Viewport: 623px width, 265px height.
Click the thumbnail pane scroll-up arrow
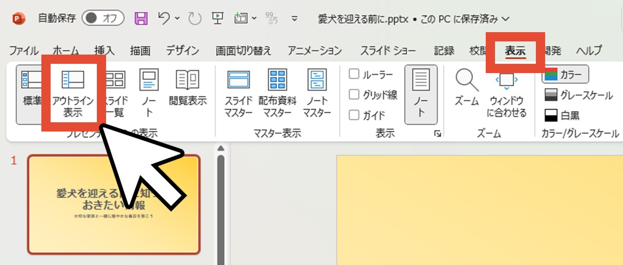pos(220,148)
